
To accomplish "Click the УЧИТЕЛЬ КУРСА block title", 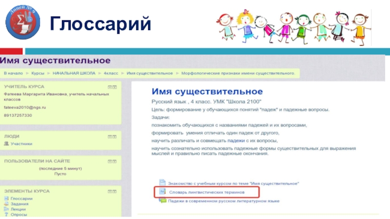I will (x=24, y=87).
